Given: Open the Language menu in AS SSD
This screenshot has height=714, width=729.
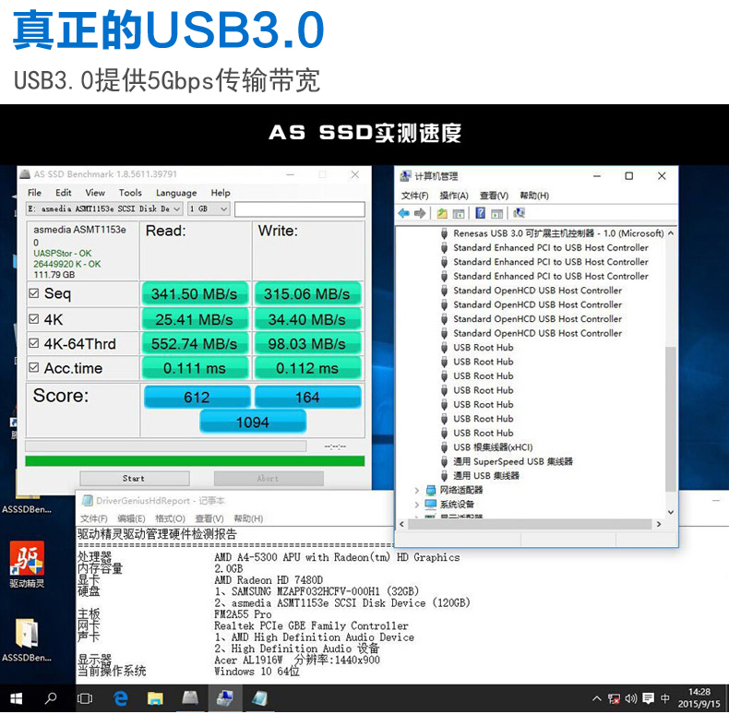Looking at the screenshot, I should [x=176, y=193].
